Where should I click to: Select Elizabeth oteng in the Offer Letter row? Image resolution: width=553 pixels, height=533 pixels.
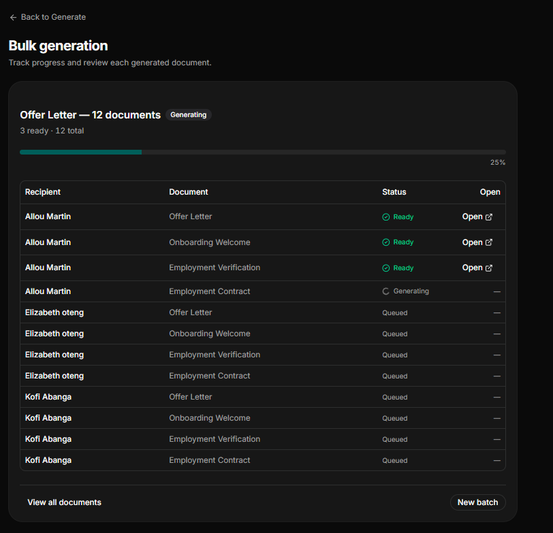pyautogui.click(x=54, y=312)
